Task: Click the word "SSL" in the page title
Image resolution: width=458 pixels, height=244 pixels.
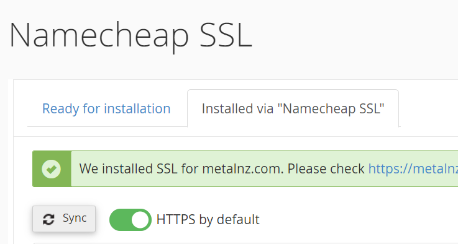Action: click(226, 35)
